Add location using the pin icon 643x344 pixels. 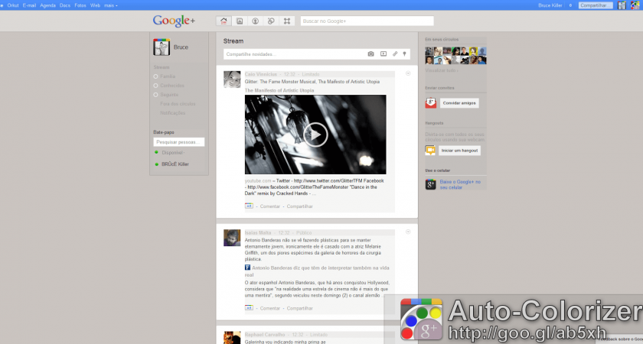coord(404,54)
